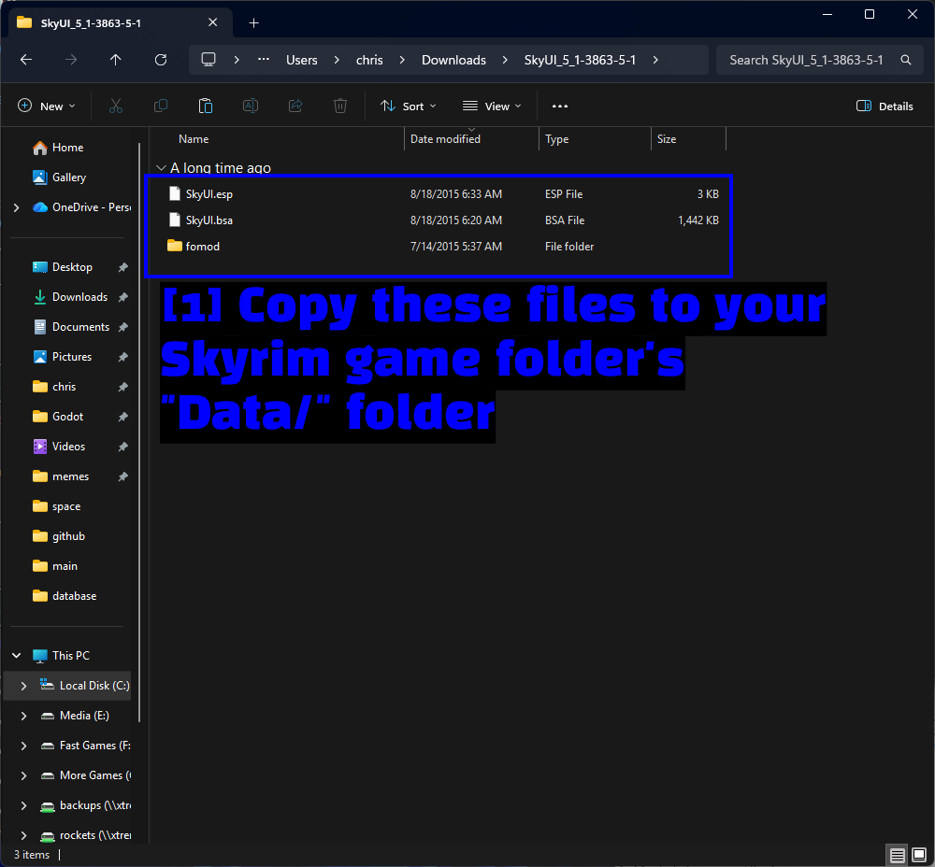Sort by the Type column header
935x867 pixels.
pos(557,139)
